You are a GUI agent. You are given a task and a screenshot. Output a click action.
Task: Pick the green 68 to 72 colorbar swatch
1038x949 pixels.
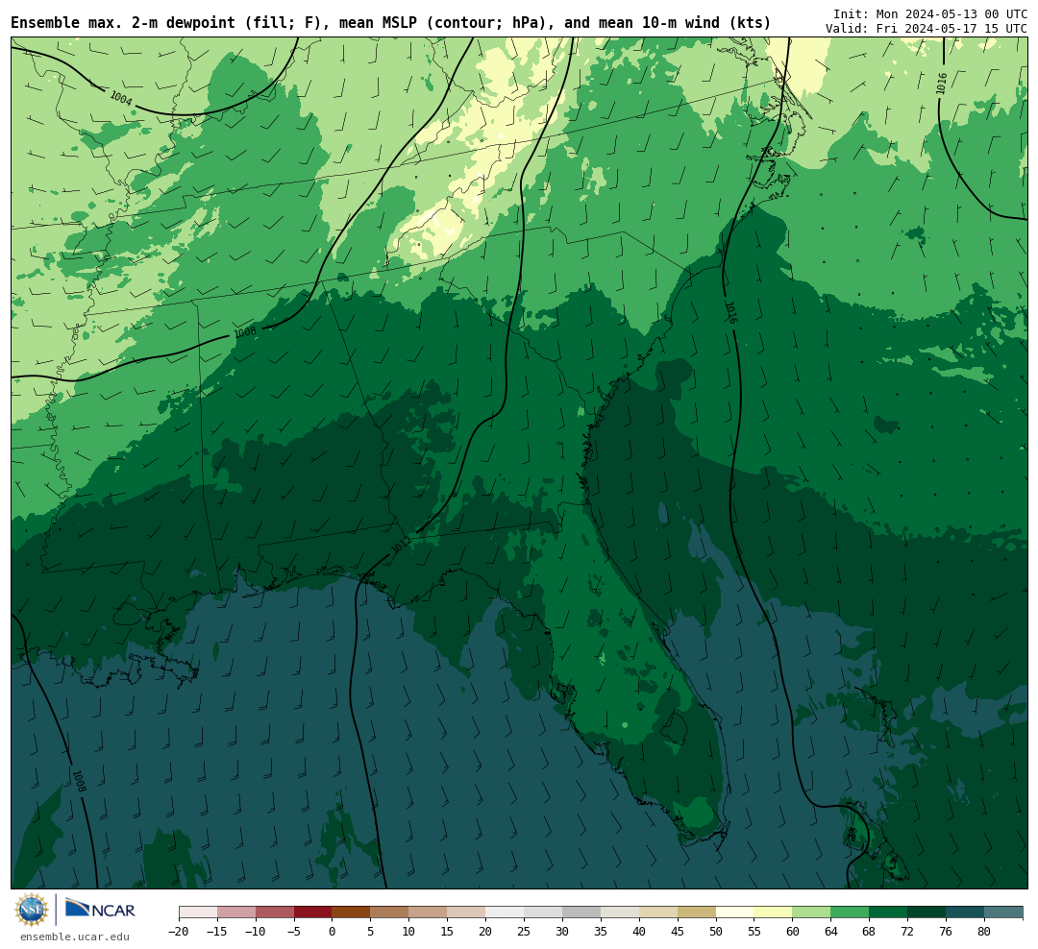[x=889, y=912]
